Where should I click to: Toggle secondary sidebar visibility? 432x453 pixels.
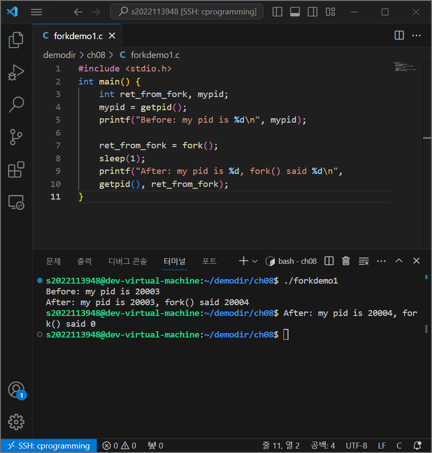pos(312,12)
